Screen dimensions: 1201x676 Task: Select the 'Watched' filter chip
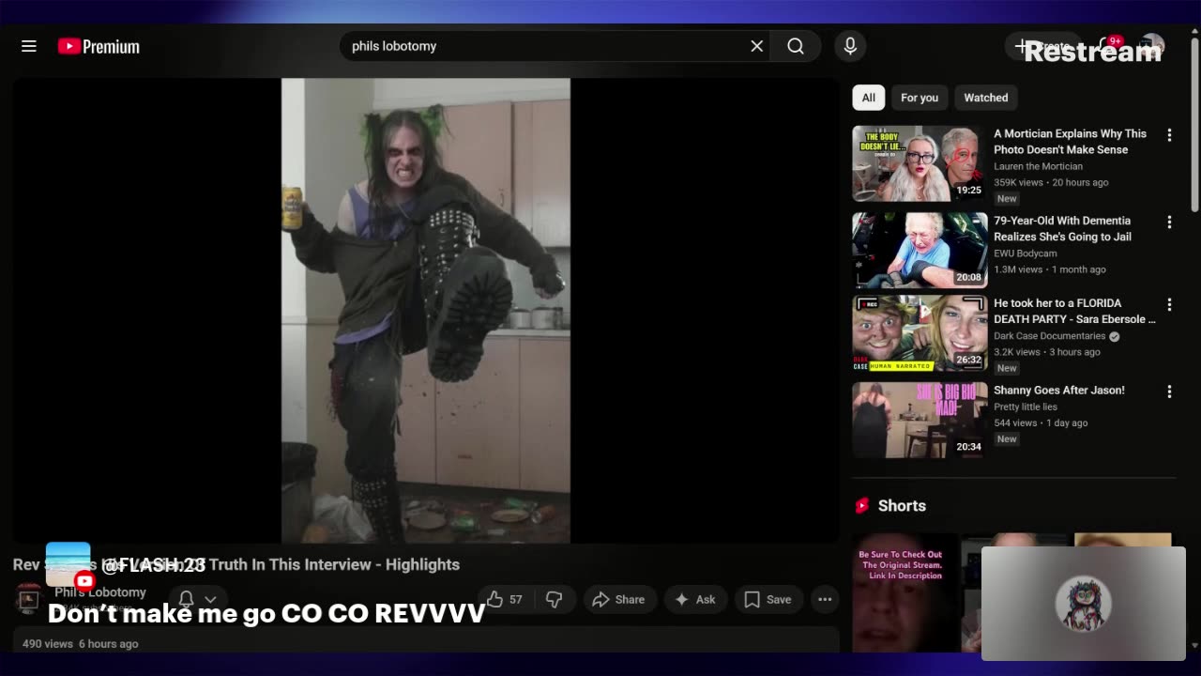click(986, 98)
